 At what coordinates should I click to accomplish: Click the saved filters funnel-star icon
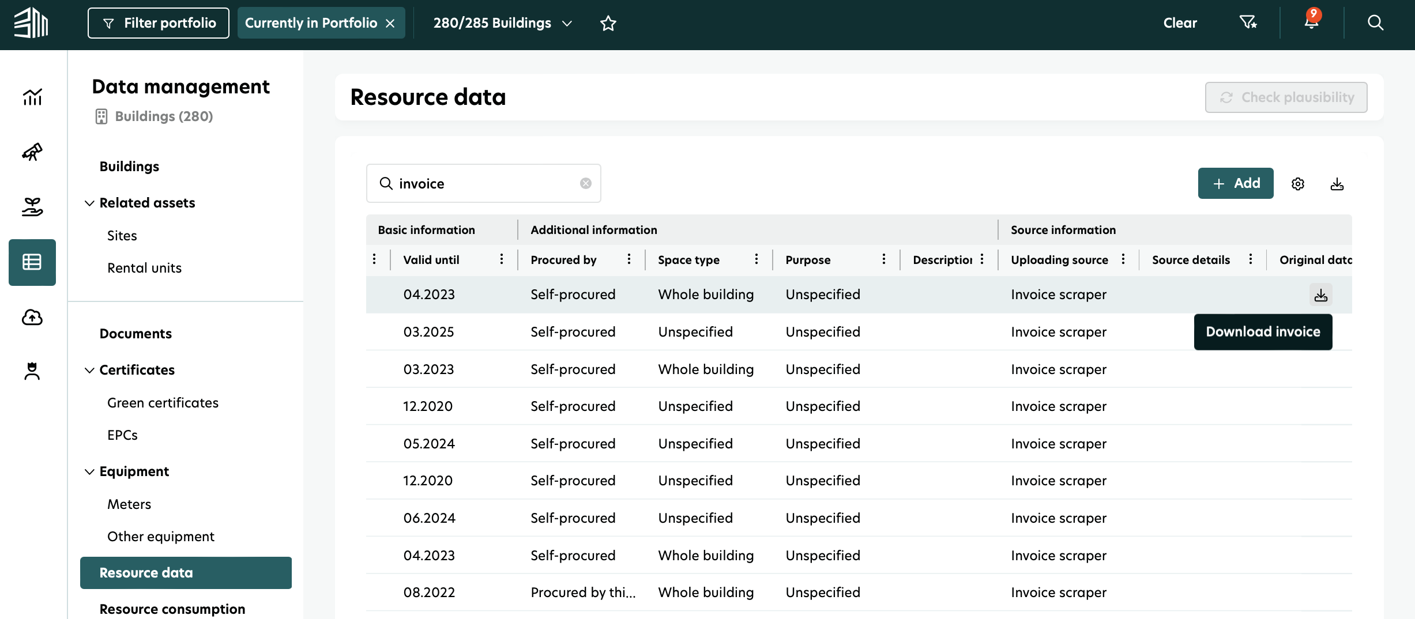point(1248,23)
